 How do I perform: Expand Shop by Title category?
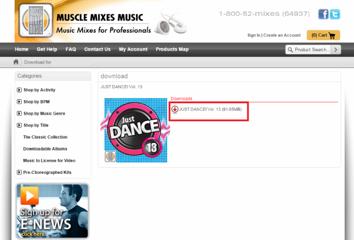click(x=19, y=125)
